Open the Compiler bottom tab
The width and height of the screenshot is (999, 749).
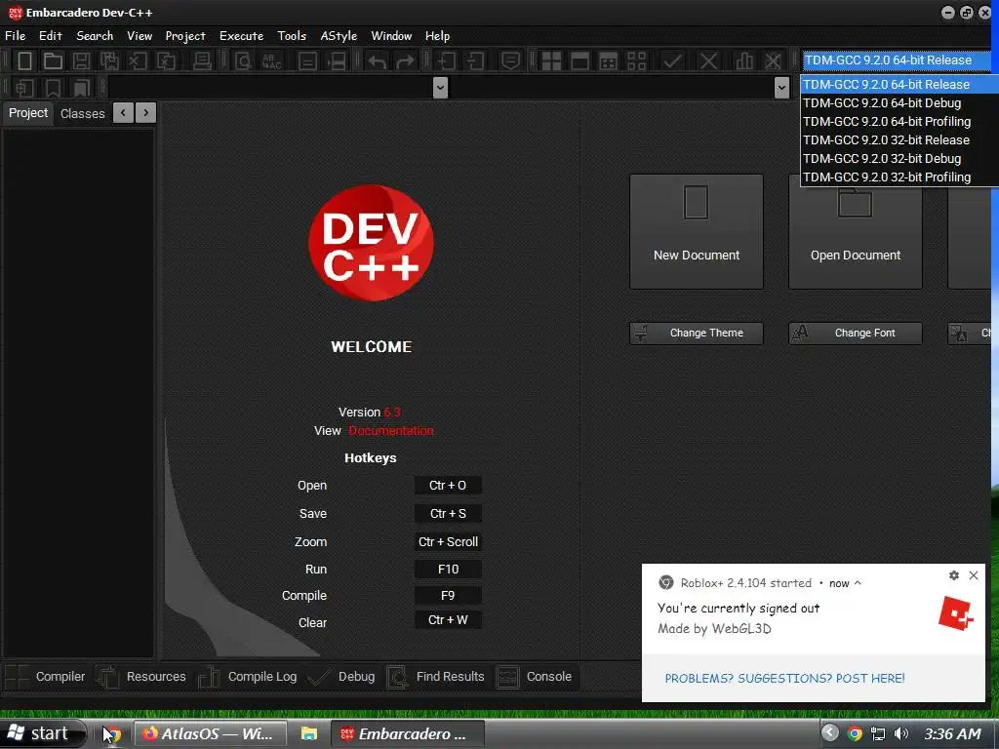click(46, 677)
